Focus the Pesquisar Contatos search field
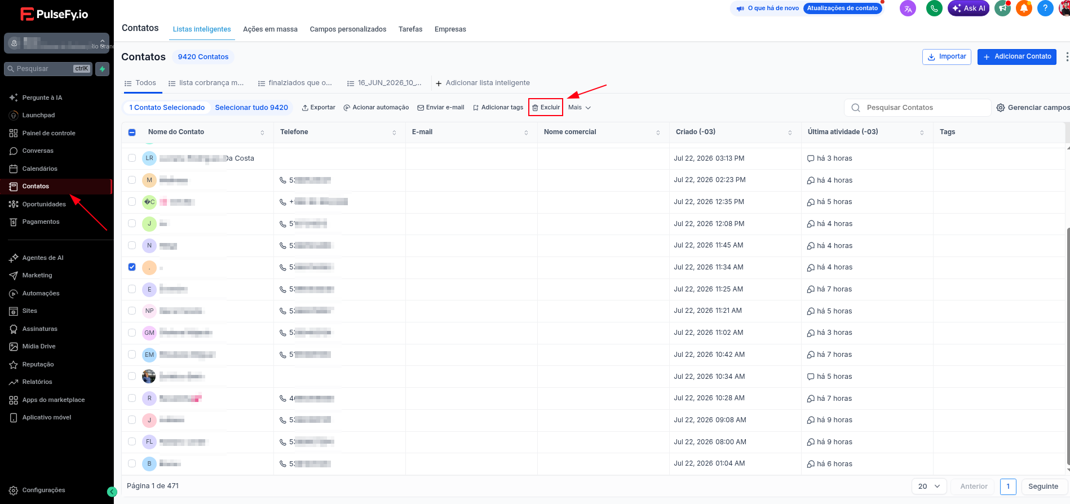Screen dimensions: 1070x504 point(918,108)
